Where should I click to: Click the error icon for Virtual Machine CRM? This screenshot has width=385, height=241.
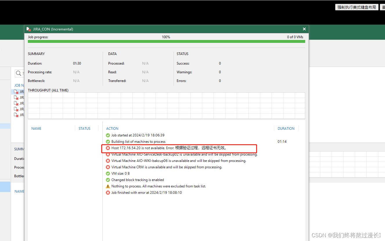[108, 167]
